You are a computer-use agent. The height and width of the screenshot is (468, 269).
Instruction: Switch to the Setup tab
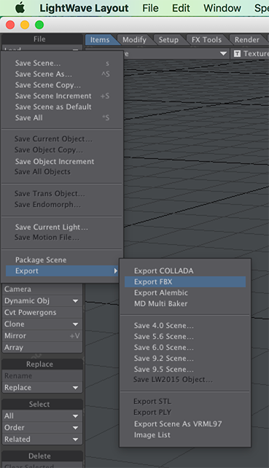168,39
